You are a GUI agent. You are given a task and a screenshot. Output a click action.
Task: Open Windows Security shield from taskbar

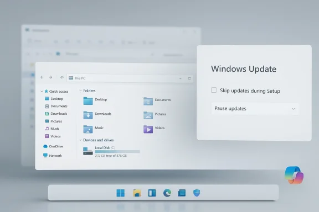pos(197,193)
